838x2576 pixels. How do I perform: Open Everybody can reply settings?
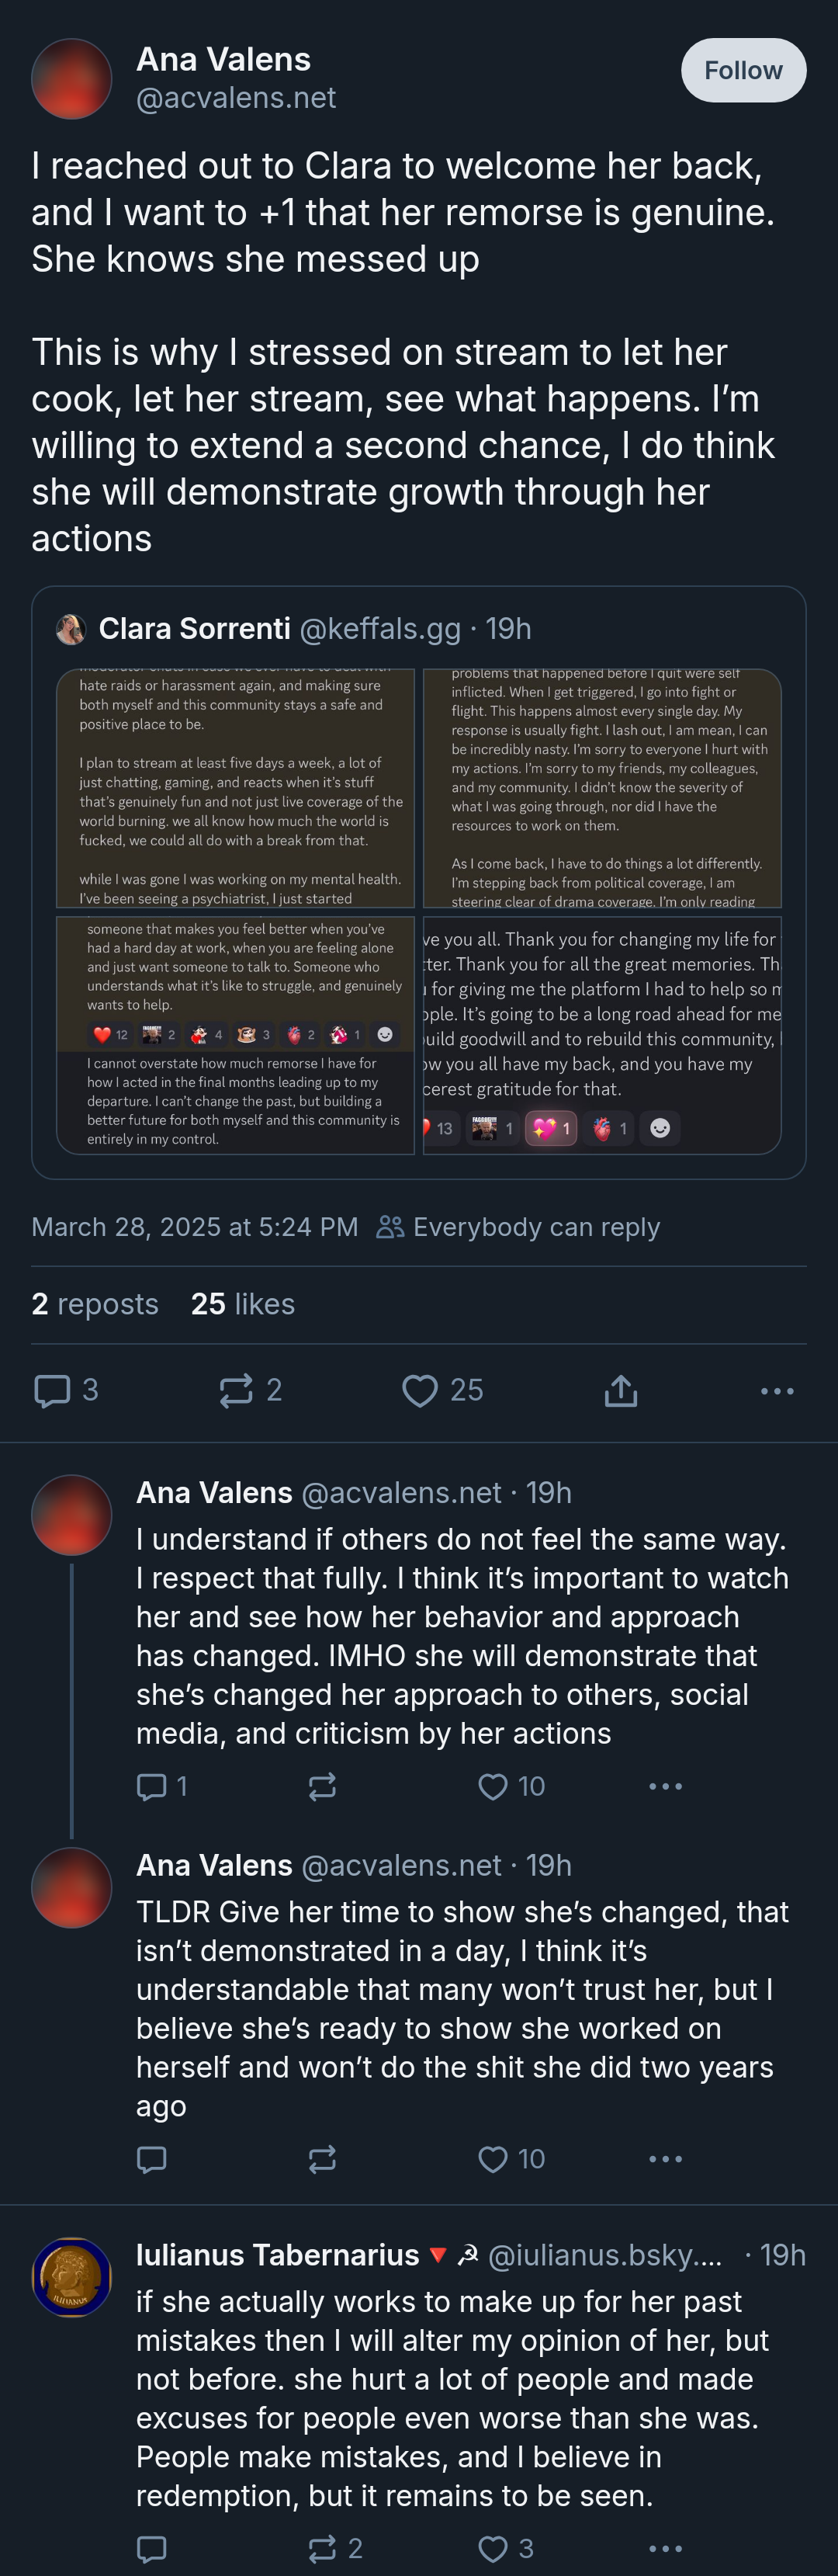[518, 1227]
